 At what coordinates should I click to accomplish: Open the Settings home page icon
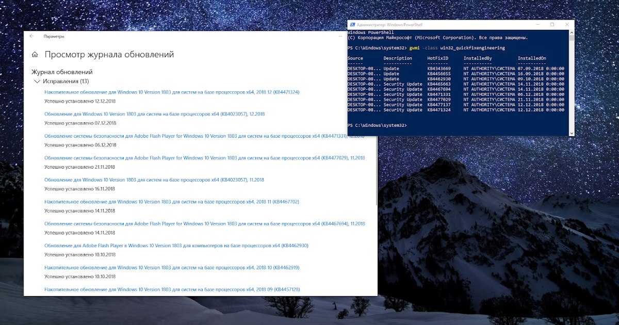click(35, 54)
